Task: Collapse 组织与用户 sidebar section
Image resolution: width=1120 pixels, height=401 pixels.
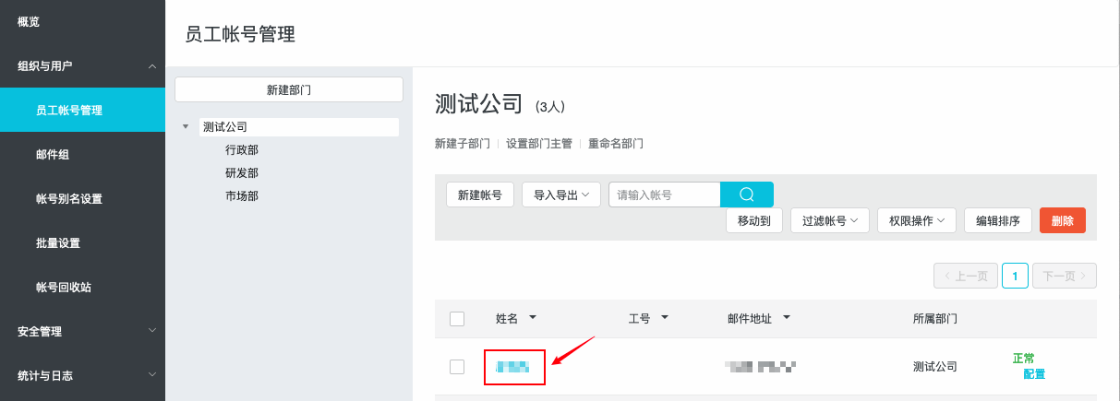Action: (152, 66)
